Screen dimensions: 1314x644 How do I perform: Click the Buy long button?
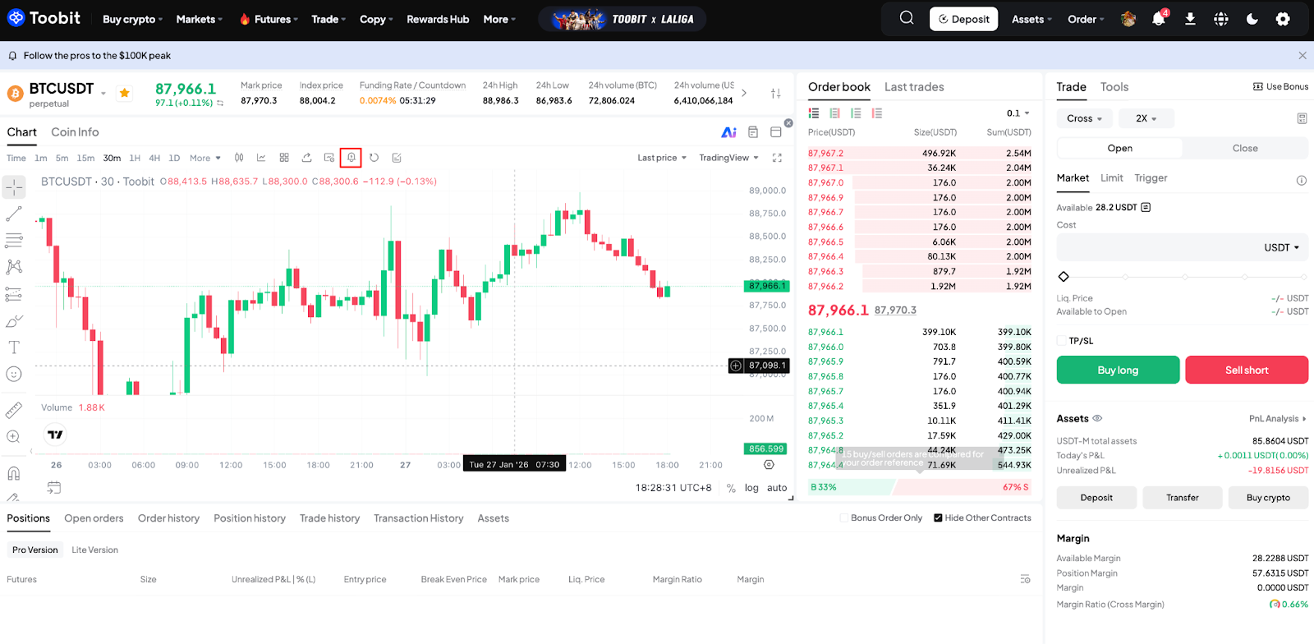pyautogui.click(x=1118, y=370)
